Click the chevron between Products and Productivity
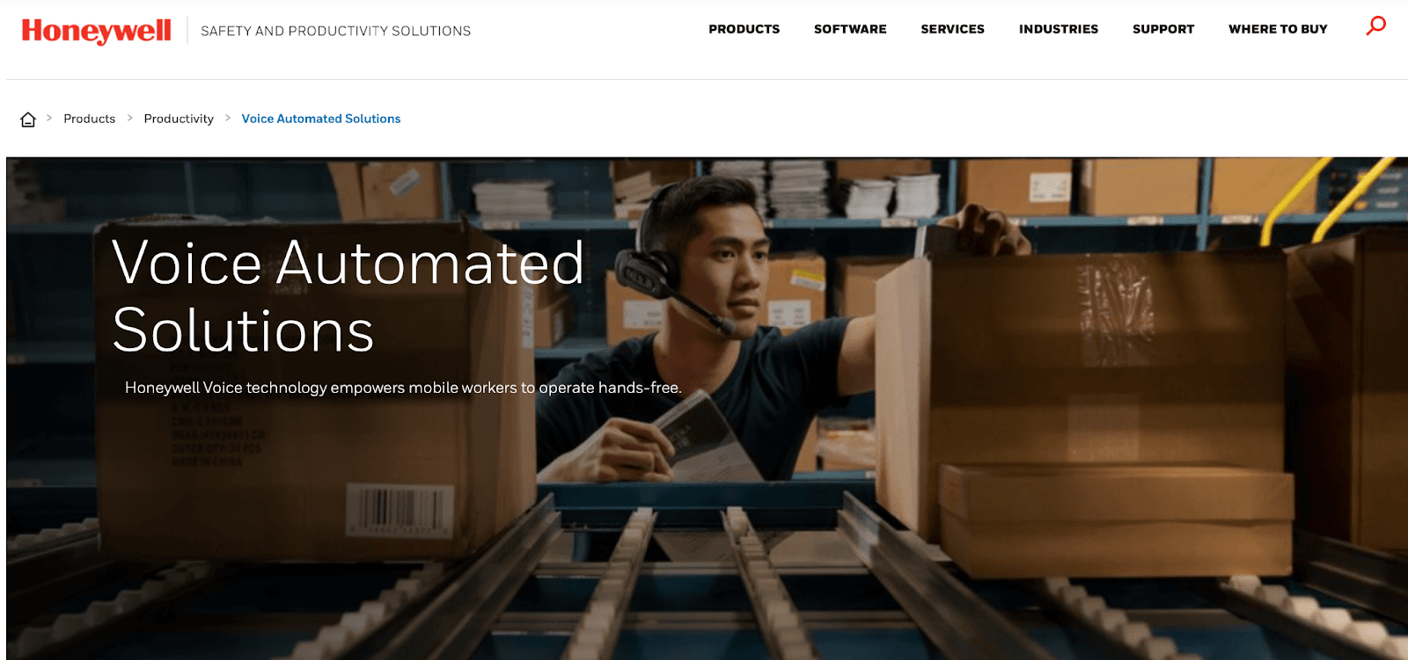This screenshot has height=660, width=1408. pos(129,118)
